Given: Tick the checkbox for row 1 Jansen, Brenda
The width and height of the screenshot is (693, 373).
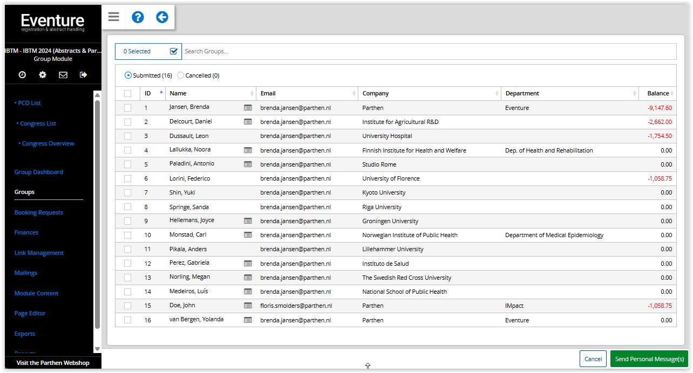Looking at the screenshot, I should [127, 108].
